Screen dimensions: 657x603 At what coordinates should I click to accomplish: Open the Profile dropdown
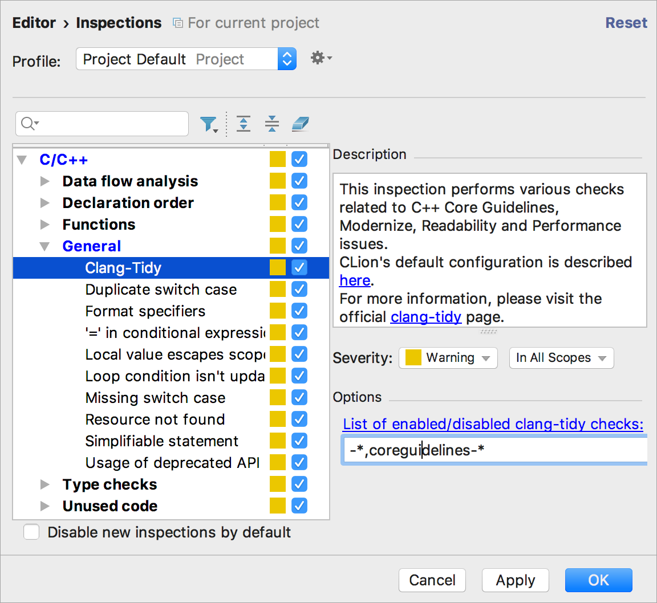[x=186, y=59]
